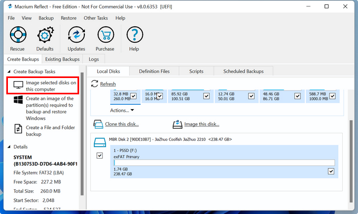Toggle checkbox of 86.71 GB partition
This screenshot has height=214, width=358.
pyautogui.click(x=297, y=96)
